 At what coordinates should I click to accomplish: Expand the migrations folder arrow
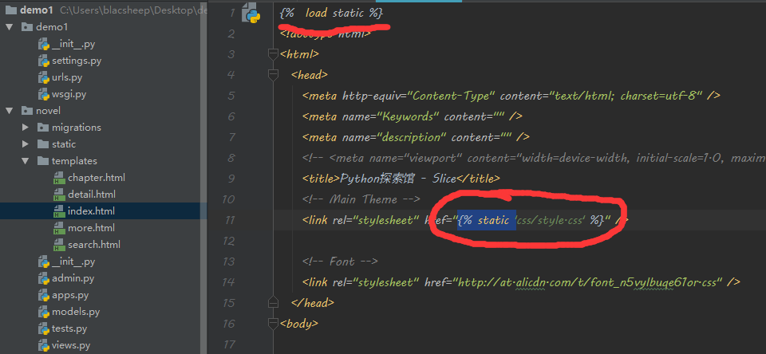(26, 128)
